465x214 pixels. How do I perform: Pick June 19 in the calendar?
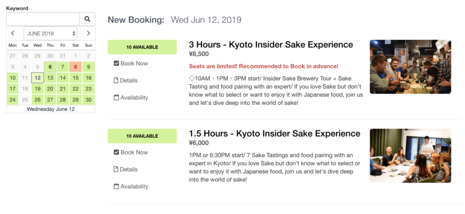37,89
